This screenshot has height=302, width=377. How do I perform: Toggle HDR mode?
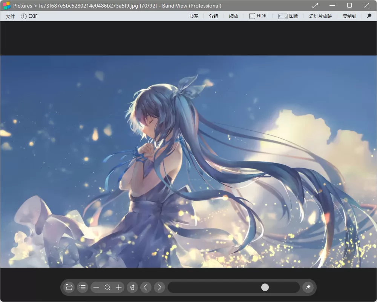coord(258,16)
